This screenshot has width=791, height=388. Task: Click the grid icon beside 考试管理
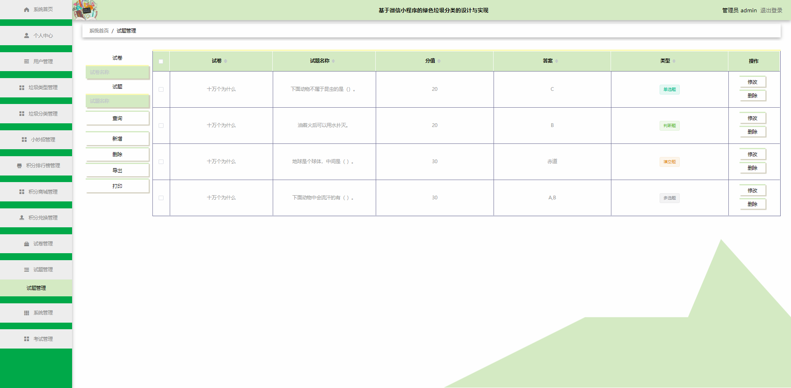27,339
